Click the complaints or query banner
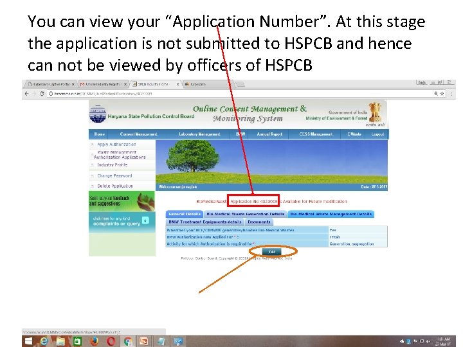This screenshot has height=347, width=463. tap(122, 221)
